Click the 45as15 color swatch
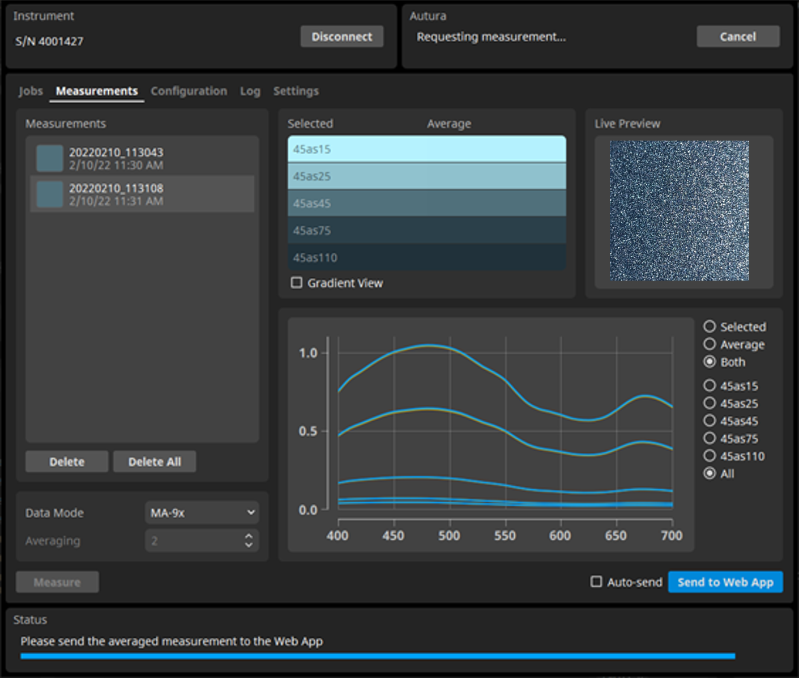The image size is (799, 678). pos(426,149)
